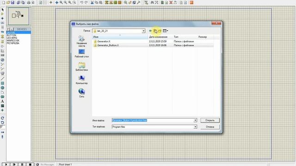Image resolution: width=296 pixels, height=166 pixels.
Task: Click the Copy icon next to scissors
Action: coord(96,2)
